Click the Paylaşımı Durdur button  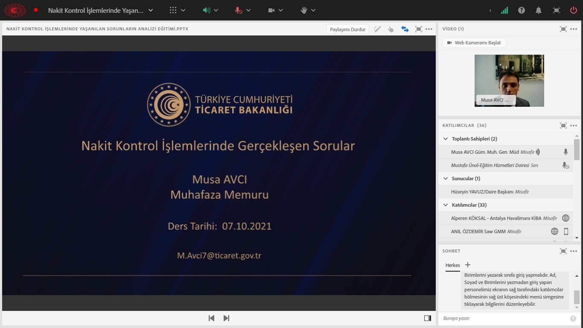(x=347, y=29)
